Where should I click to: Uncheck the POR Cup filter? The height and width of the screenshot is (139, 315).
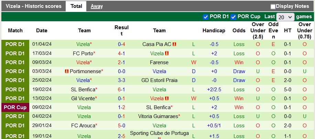233,17
